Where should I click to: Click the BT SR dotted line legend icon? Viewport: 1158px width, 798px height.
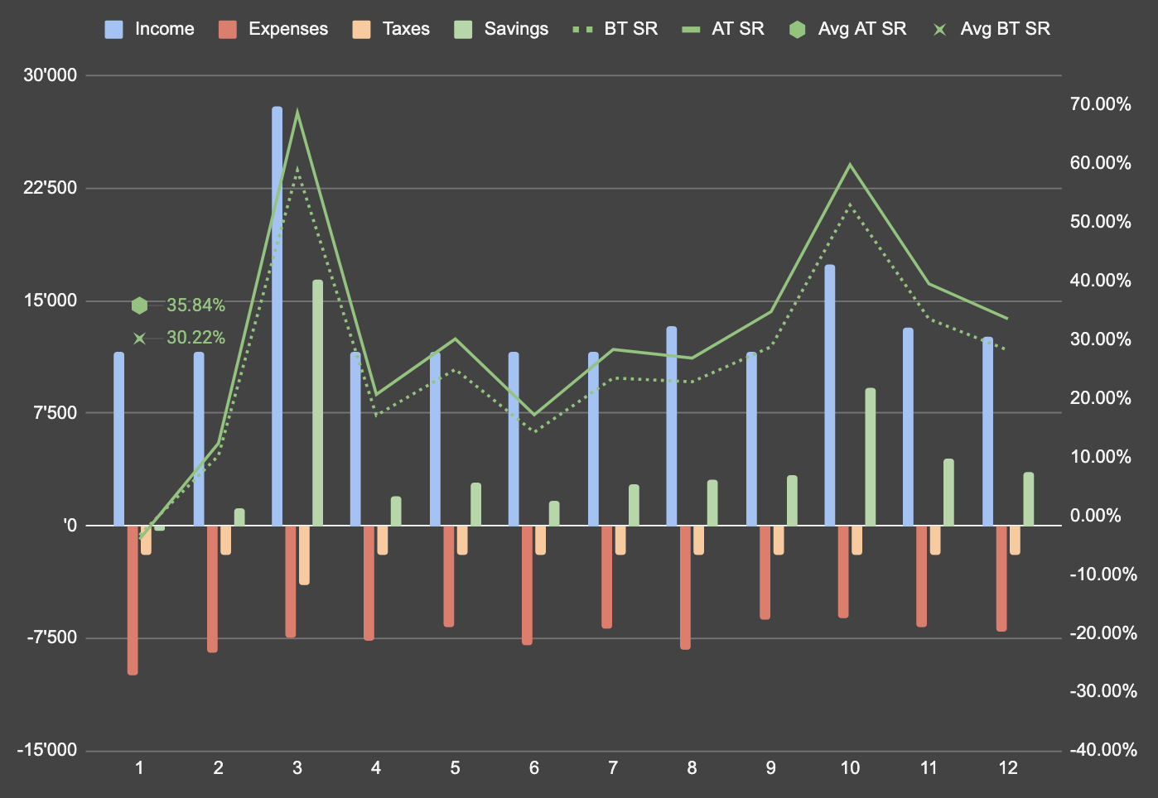coord(583,30)
